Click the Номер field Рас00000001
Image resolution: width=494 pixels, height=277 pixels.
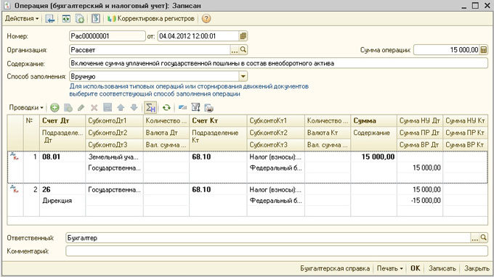[107, 36]
